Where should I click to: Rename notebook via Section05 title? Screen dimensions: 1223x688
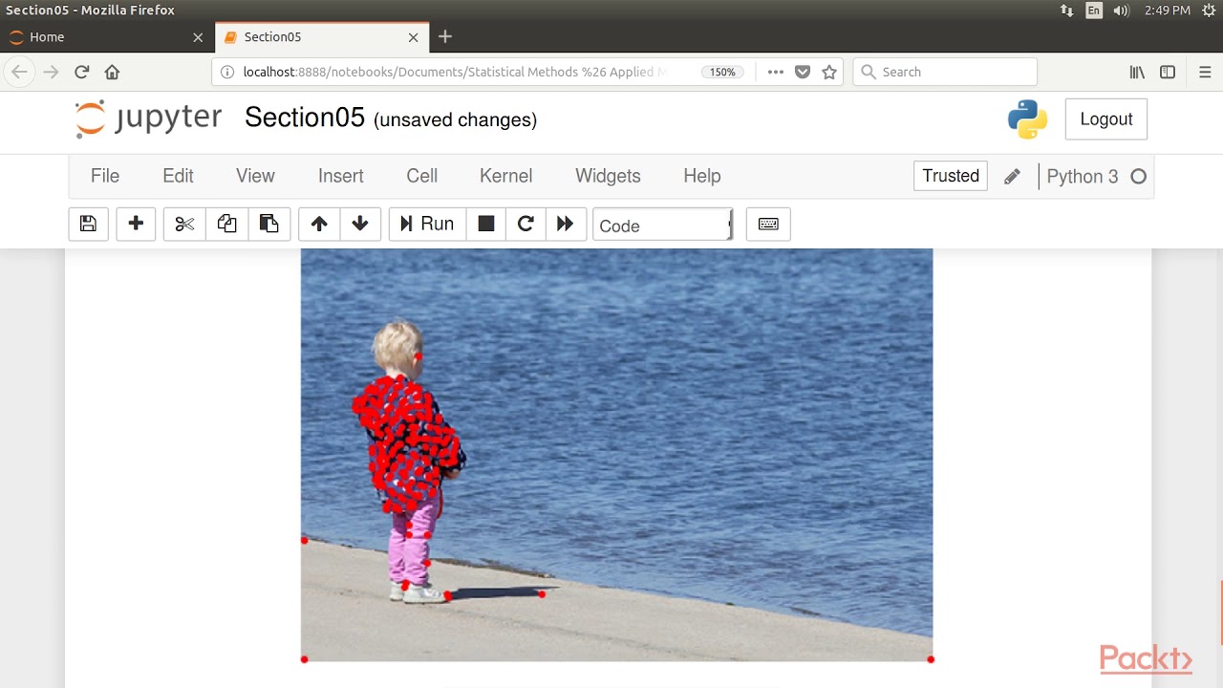coord(305,118)
